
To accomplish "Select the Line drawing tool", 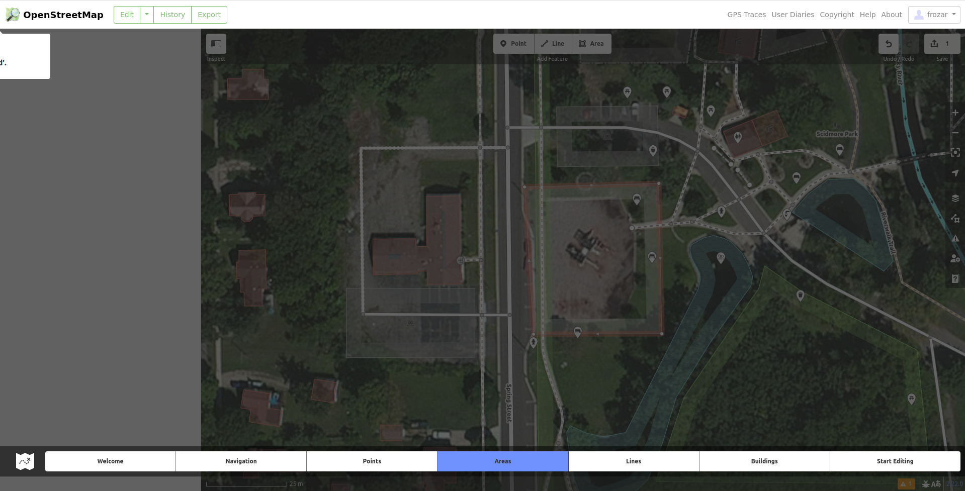I will pos(552,43).
